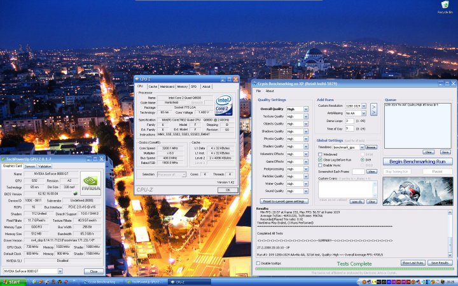Click the Browse button beside Timedemo
This screenshot has width=458, height=286.
pyautogui.click(x=371, y=147)
